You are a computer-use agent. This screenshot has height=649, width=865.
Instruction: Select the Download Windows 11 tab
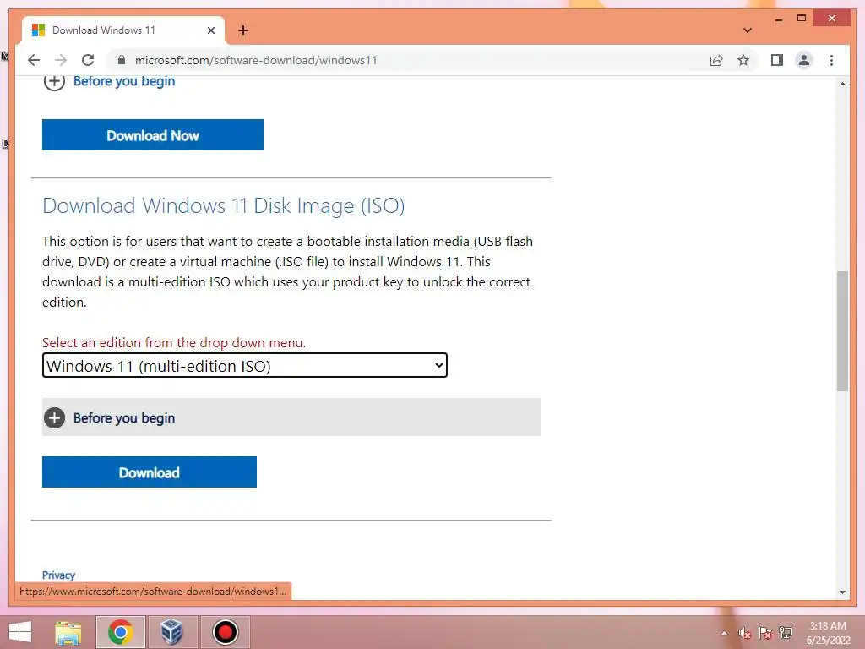123,30
